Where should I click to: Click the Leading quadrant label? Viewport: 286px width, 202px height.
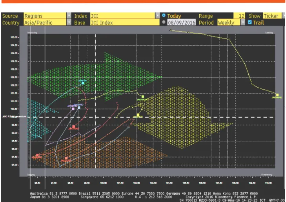point(269,33)
